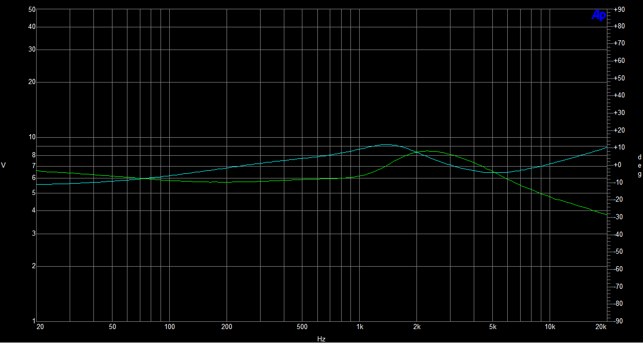Click the -70 value on phase axis
The image size is (643, 343).
(617, 286)
